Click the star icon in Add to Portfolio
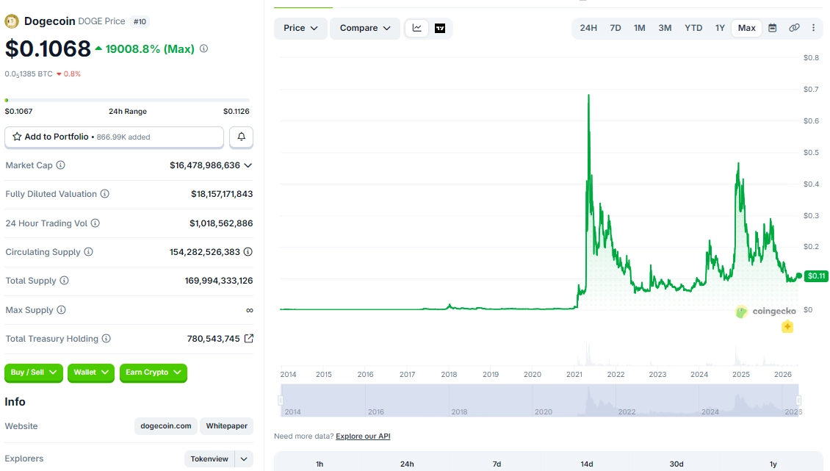Screen dimensions: 830x471 tap(17, 137)
